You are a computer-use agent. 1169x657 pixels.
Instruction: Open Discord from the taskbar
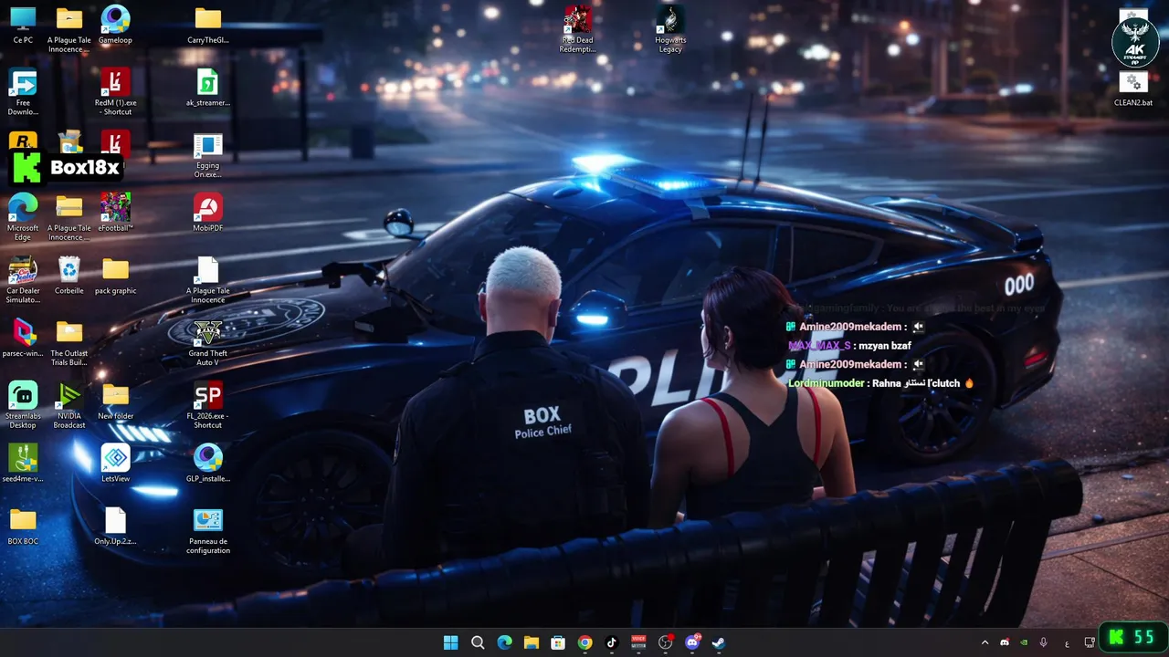coord(691,642)
